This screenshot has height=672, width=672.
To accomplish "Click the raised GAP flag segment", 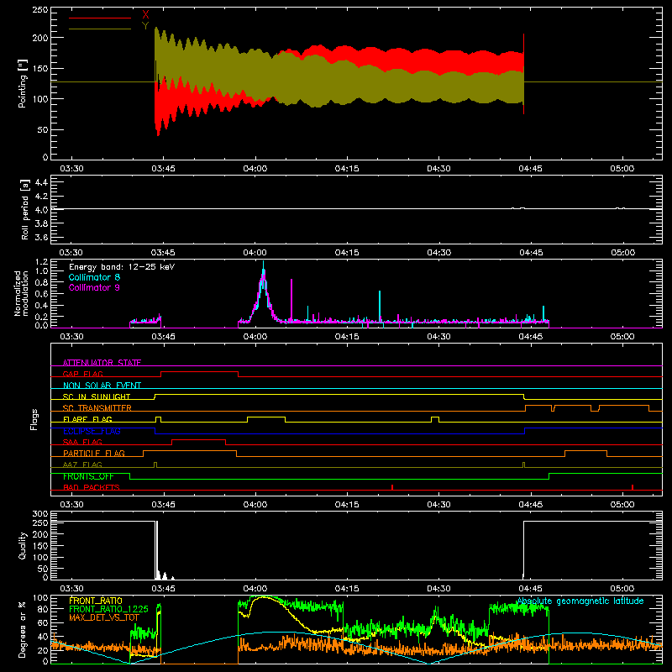I will (x=199, y=371).
